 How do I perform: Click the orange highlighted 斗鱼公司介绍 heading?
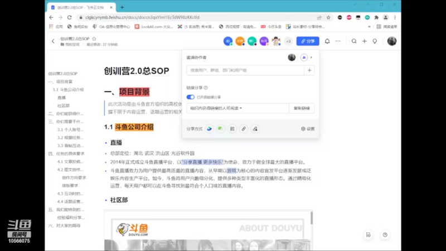(x=134, y=127)
